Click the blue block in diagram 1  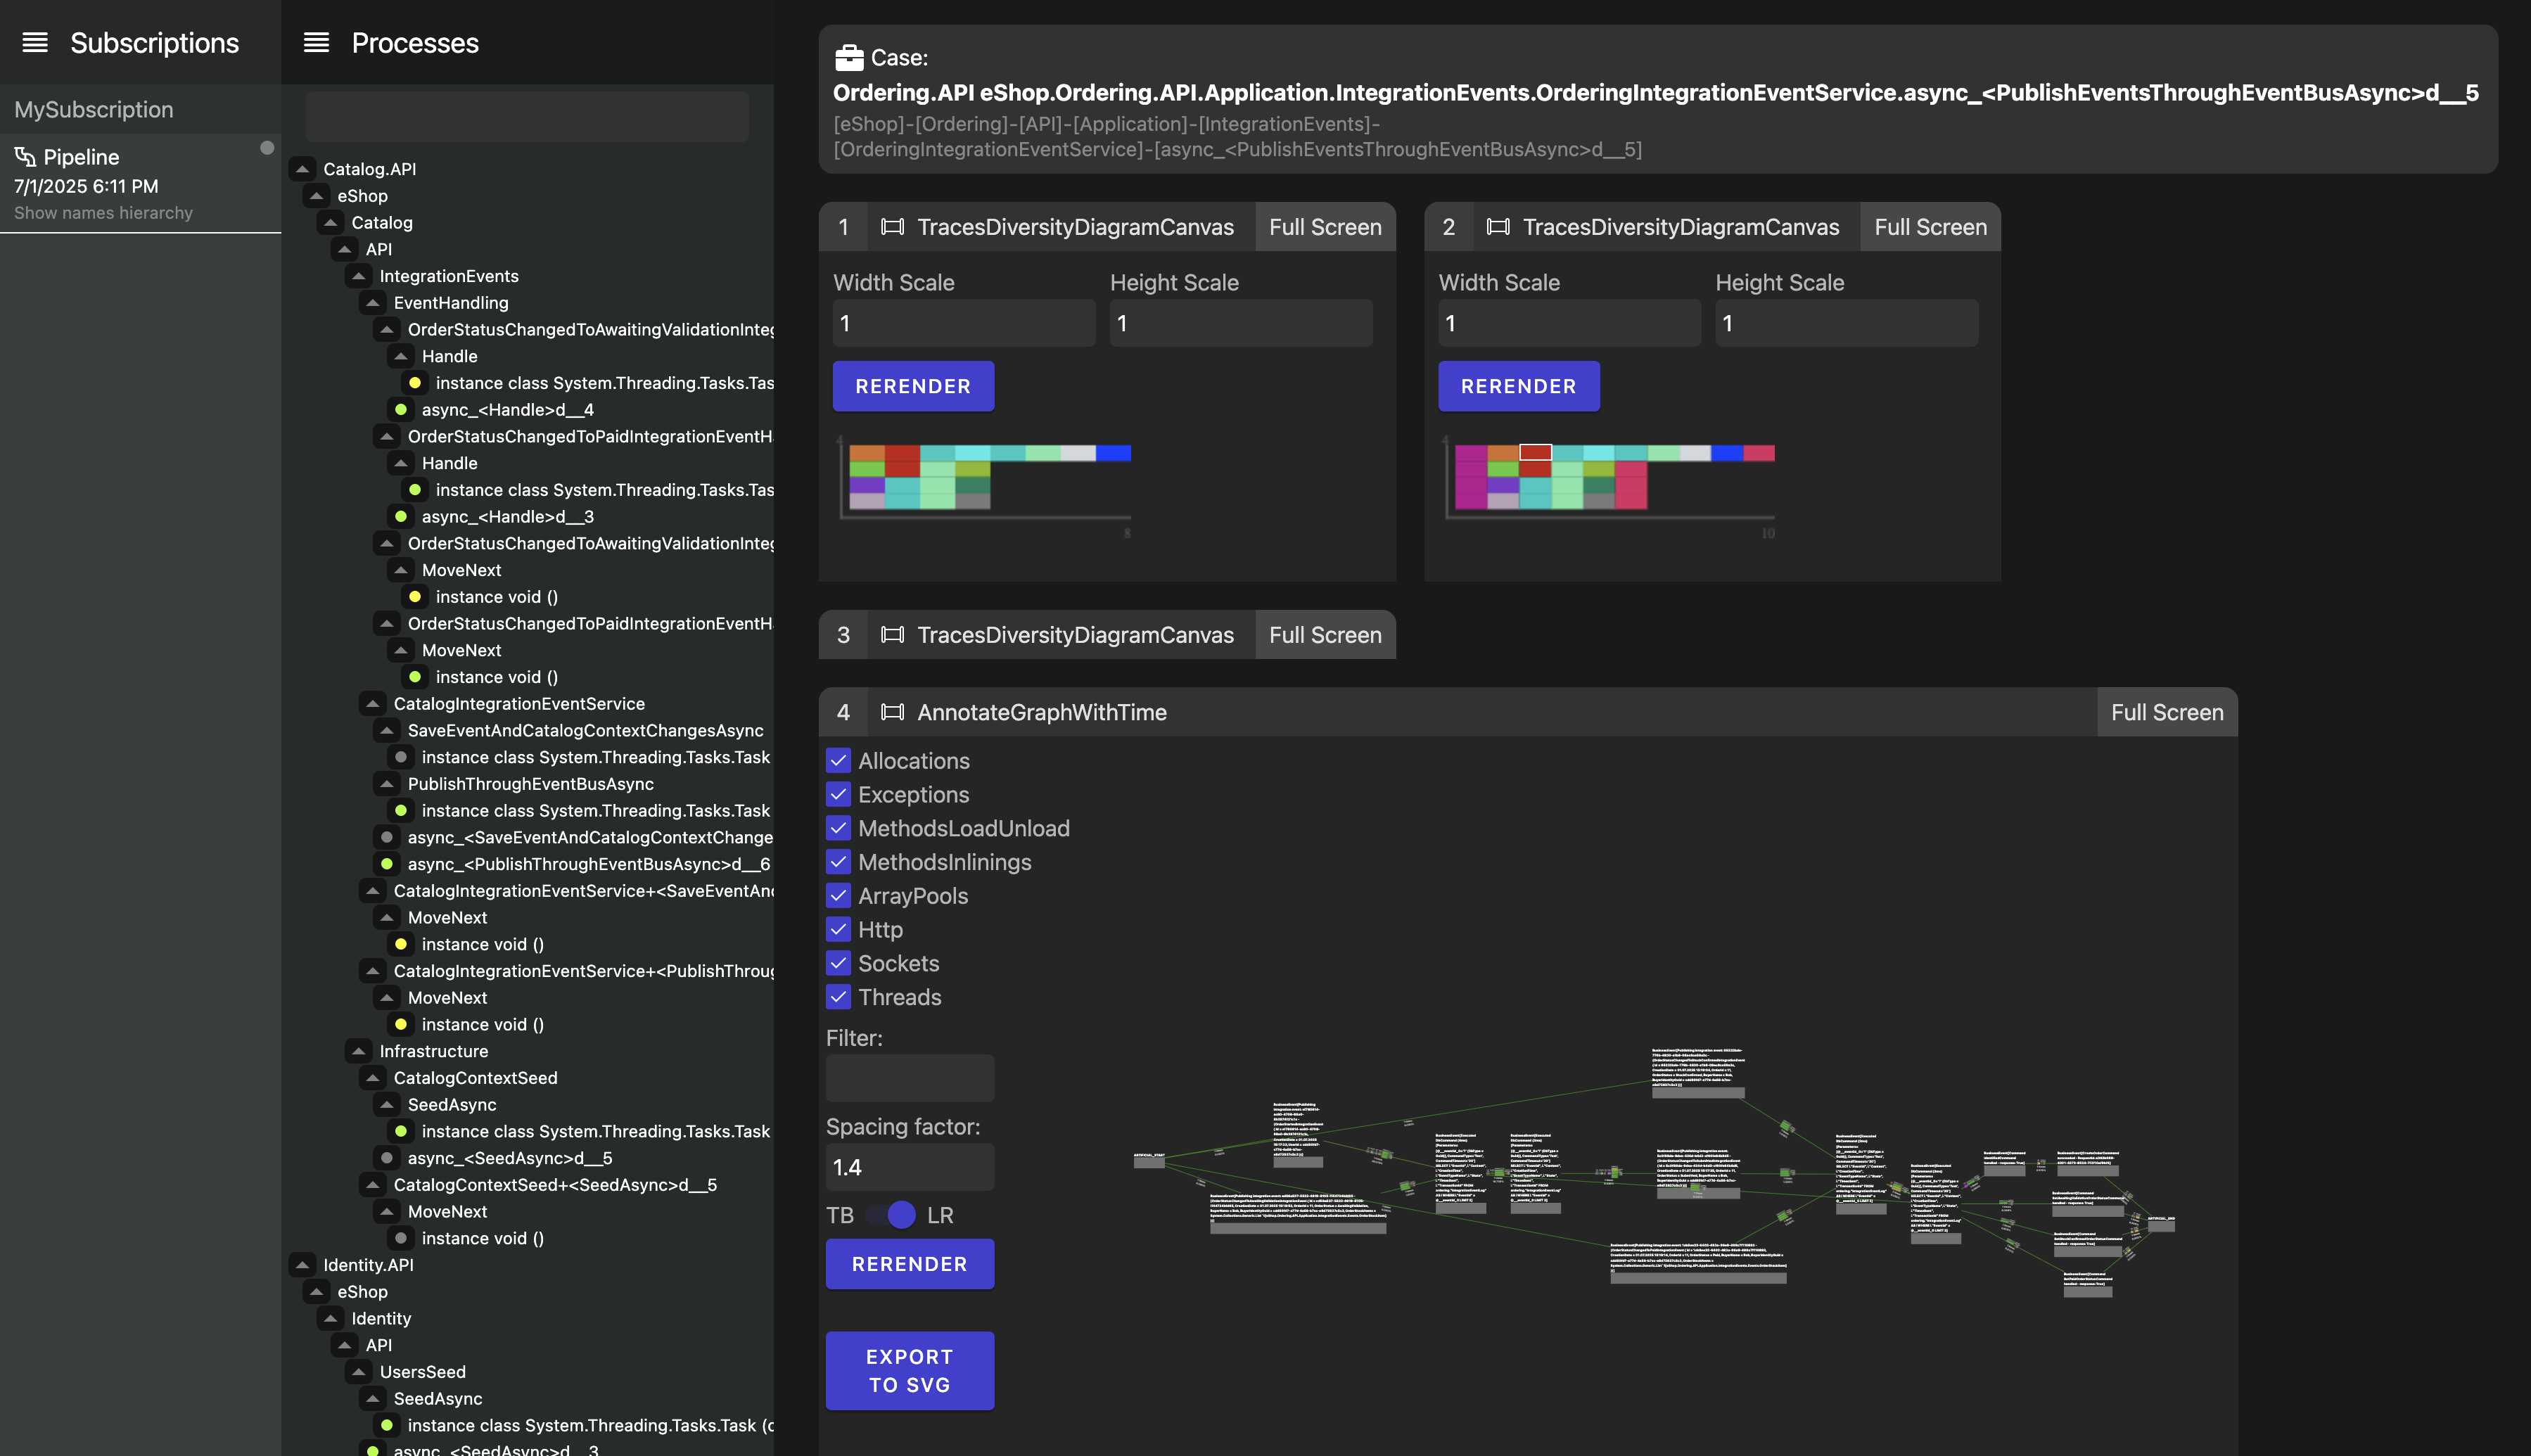(x=1113, y=453)
